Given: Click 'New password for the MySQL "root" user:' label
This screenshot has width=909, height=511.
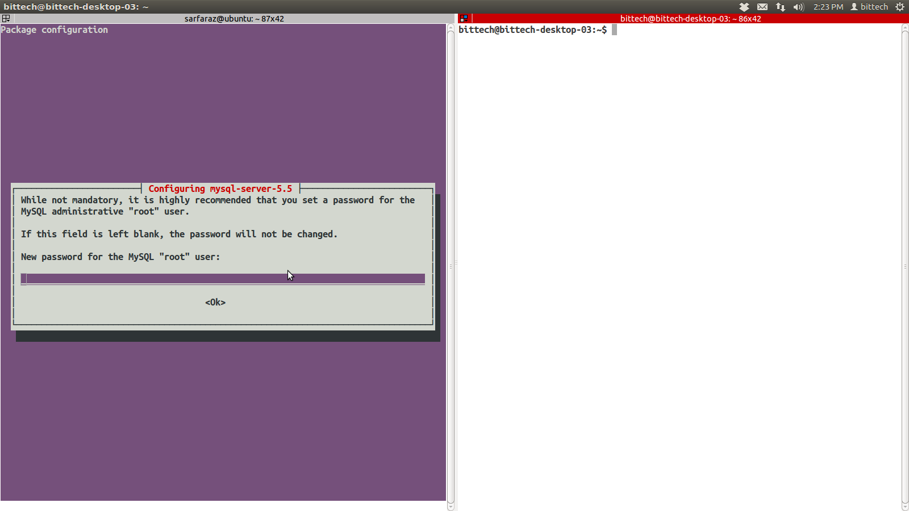Looking at the screenshot, I should pos(120,257).
